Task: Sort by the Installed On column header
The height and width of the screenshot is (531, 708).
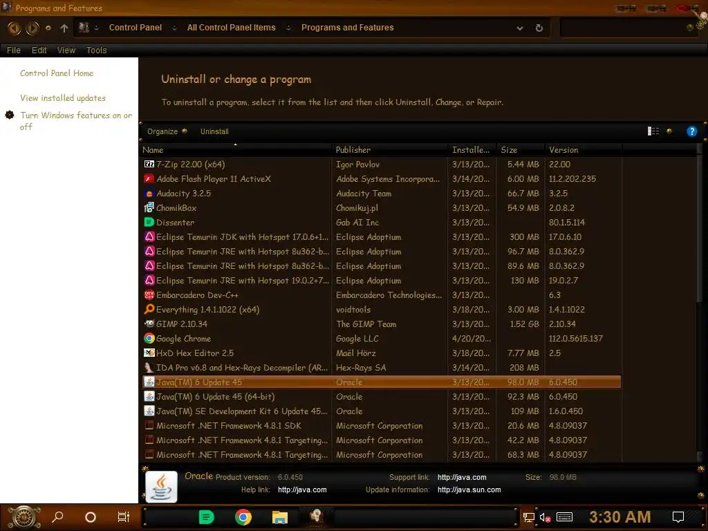Action: point(472,150)
